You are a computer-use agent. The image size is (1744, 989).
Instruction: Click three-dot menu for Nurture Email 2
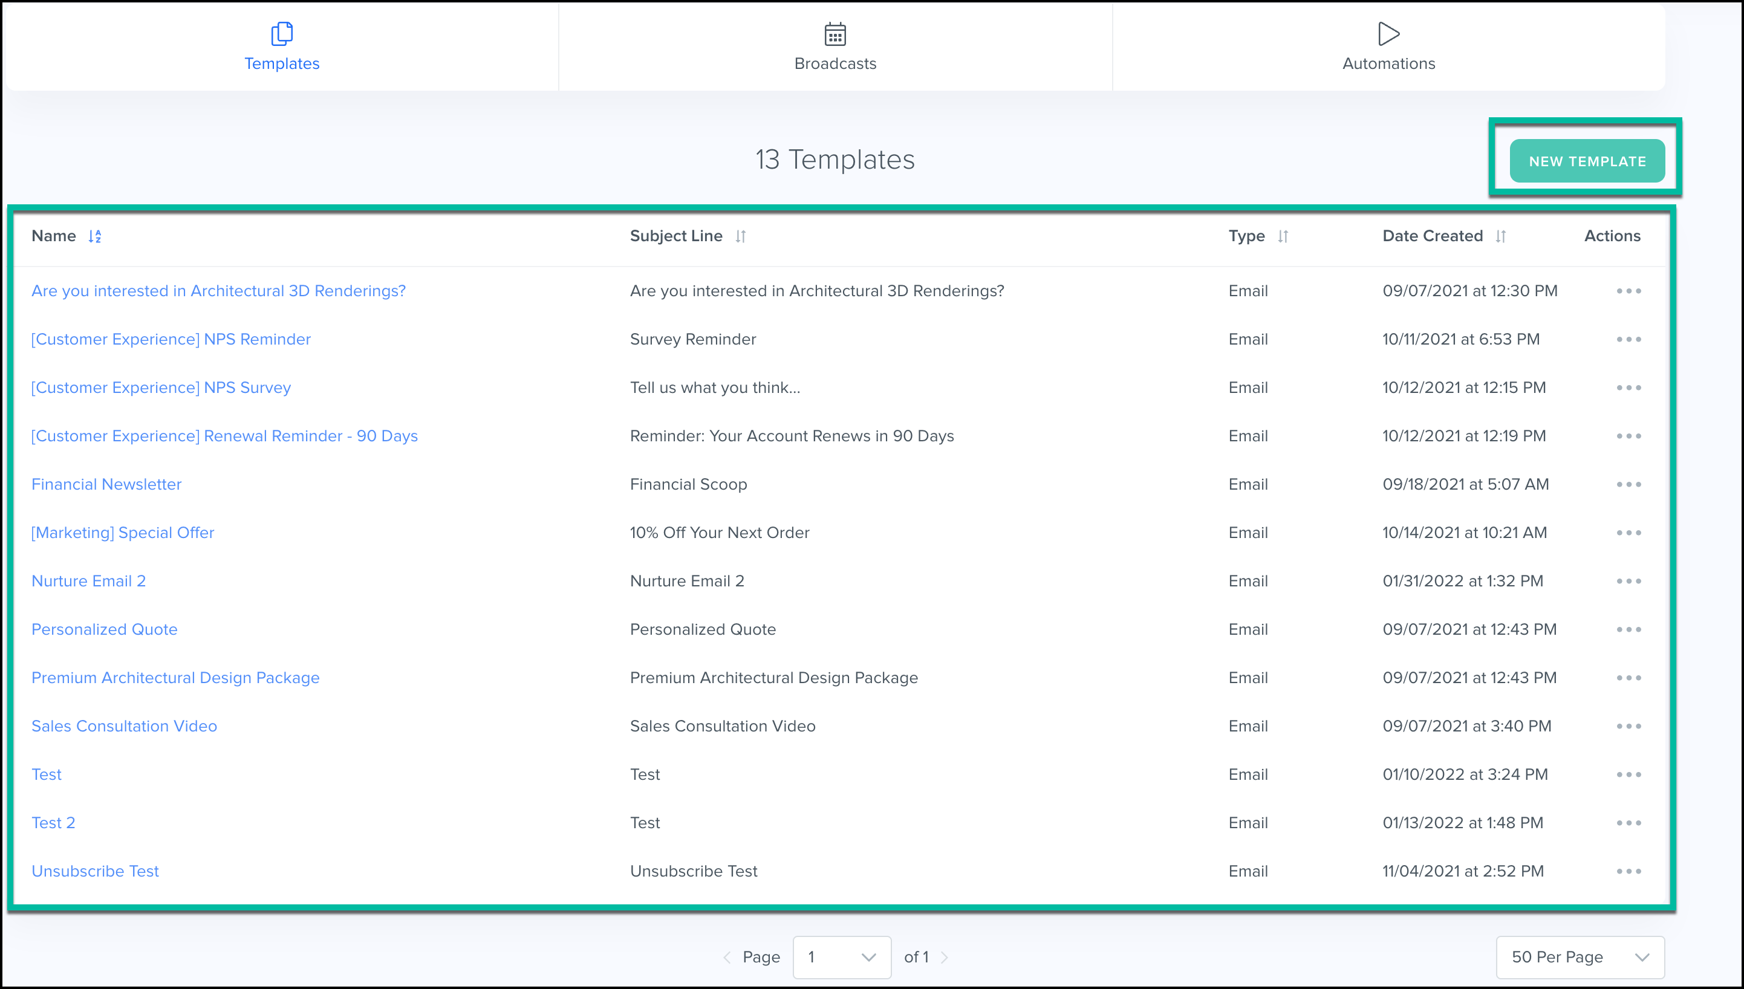point(1628,581)
